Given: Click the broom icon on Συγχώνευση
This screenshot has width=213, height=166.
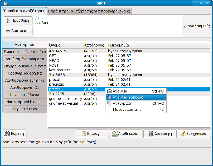Looking at the screenshot, I should [183, 134].
